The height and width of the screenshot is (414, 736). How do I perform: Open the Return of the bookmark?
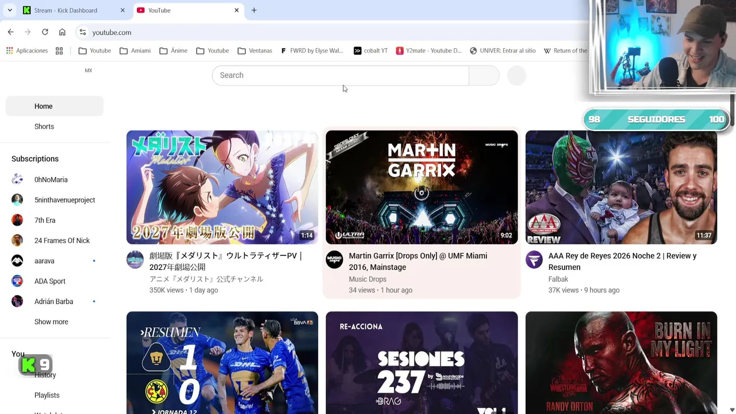(x=565, y=51)
